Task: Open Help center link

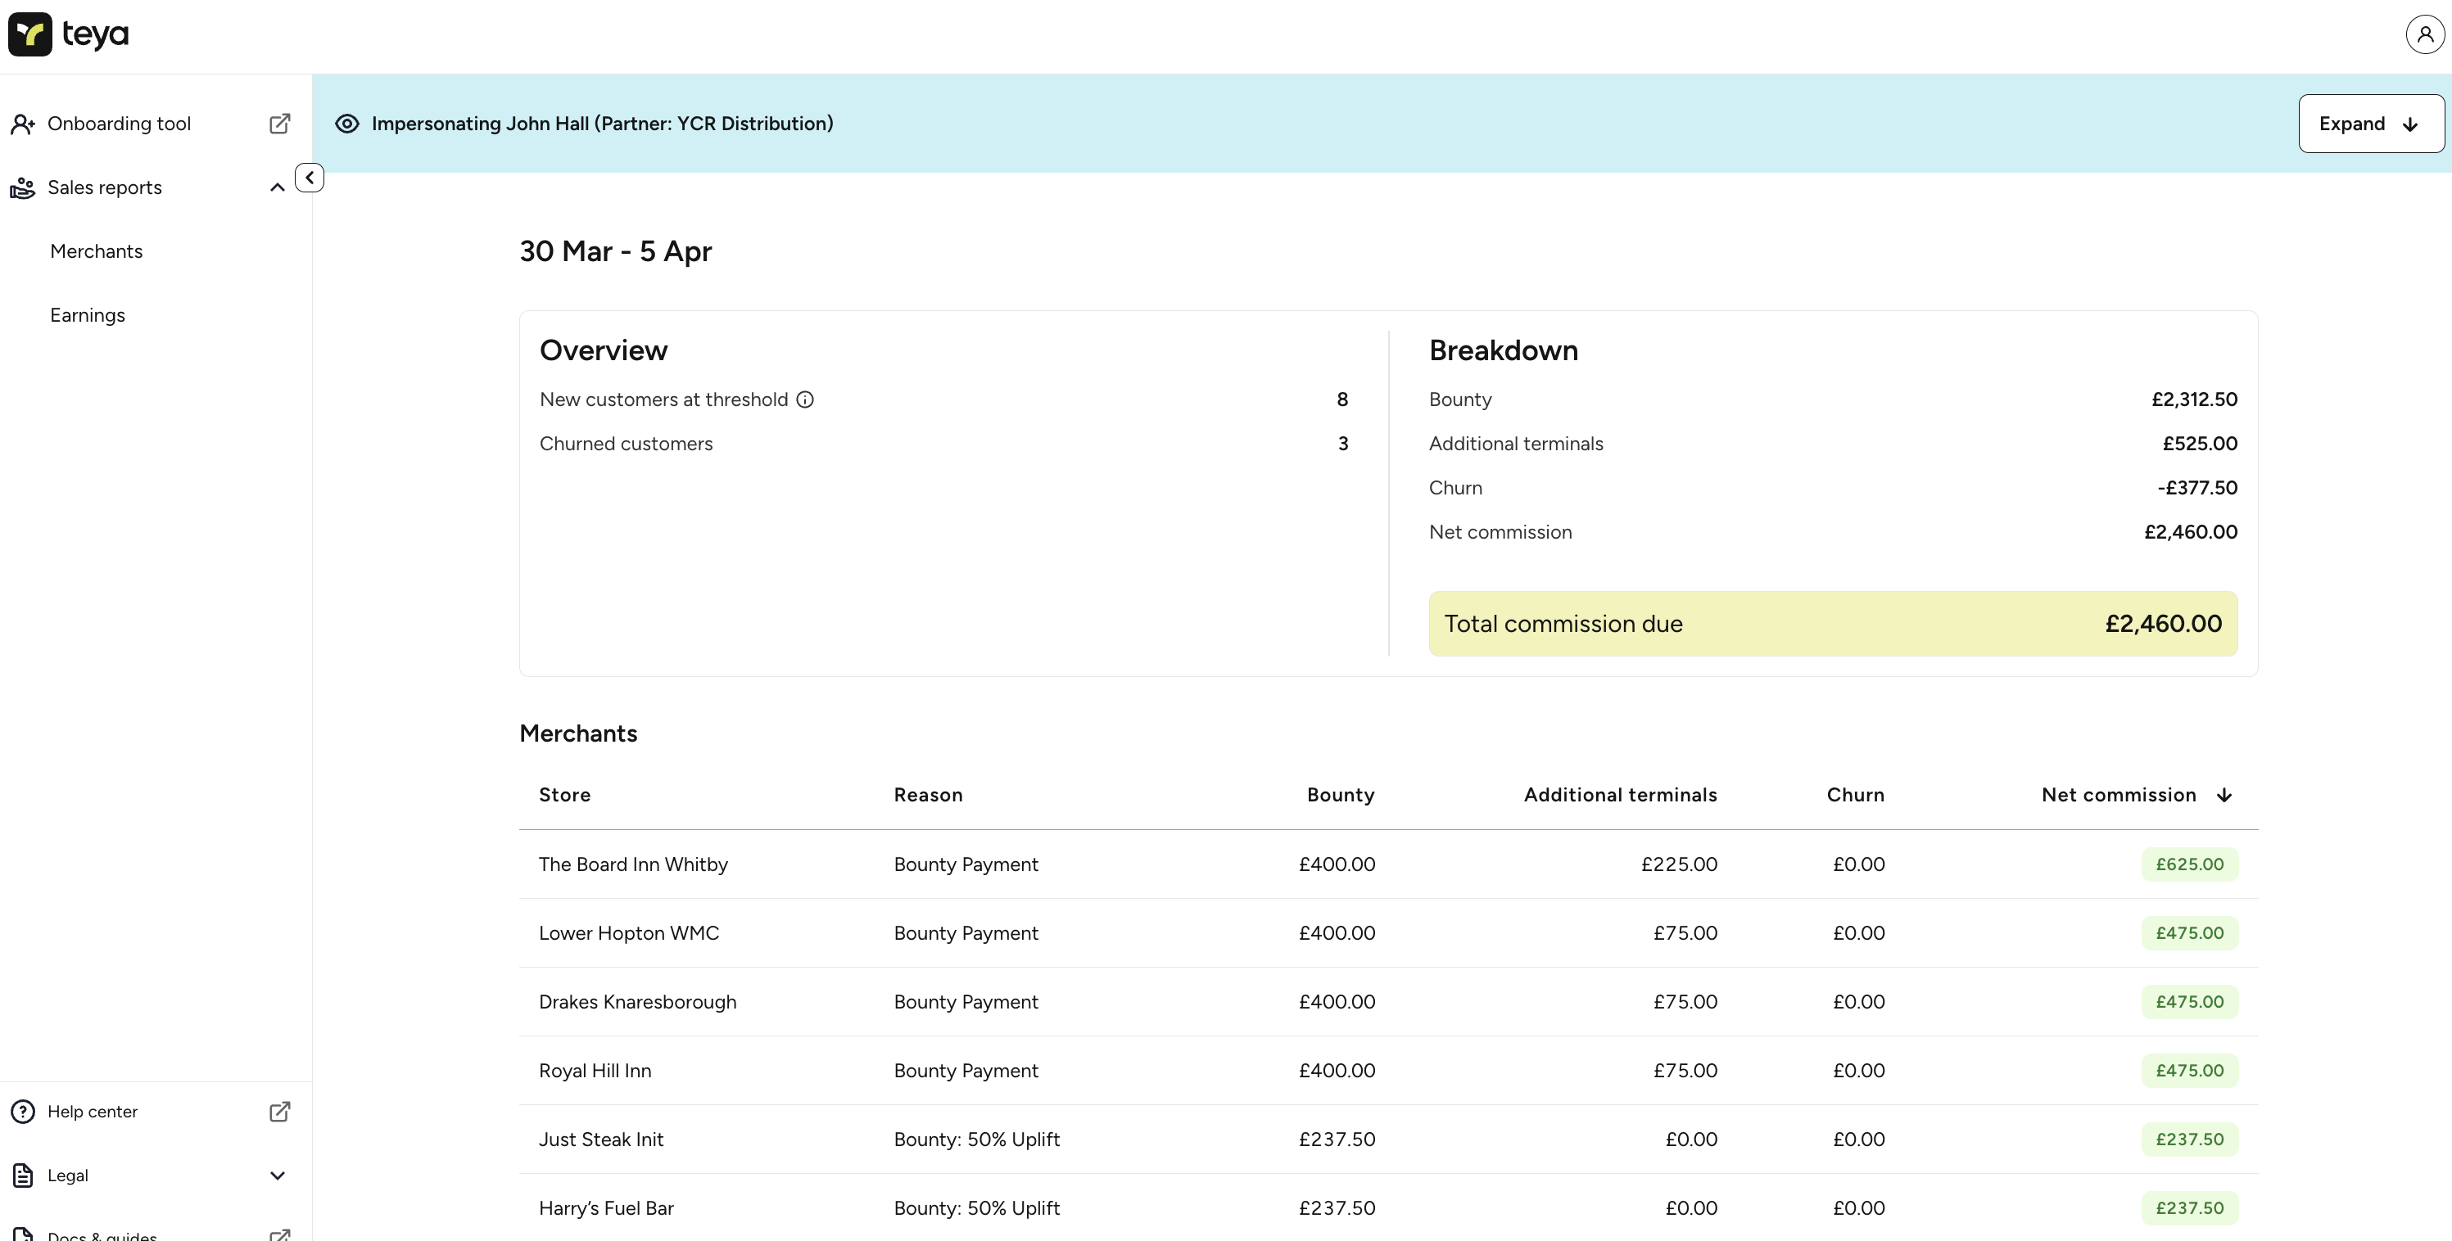Action: point(93,1112)
